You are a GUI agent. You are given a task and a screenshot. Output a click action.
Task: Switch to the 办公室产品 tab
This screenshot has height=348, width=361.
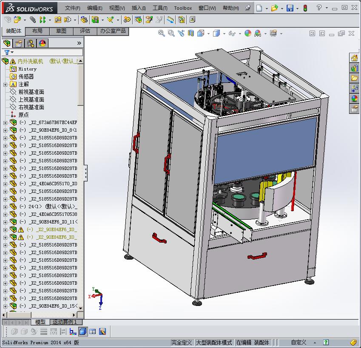coord(113,31)
